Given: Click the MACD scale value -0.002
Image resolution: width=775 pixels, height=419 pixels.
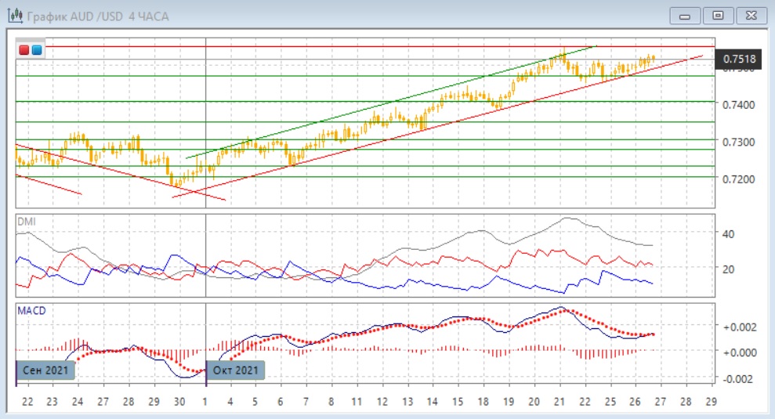Looking at the screenshot, I should pyautogui.click(x=737, y=378).
